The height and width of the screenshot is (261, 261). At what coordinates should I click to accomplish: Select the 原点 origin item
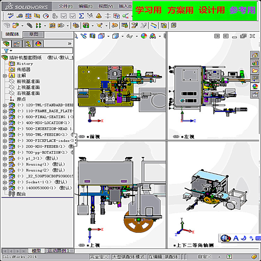tap(17, 99)
